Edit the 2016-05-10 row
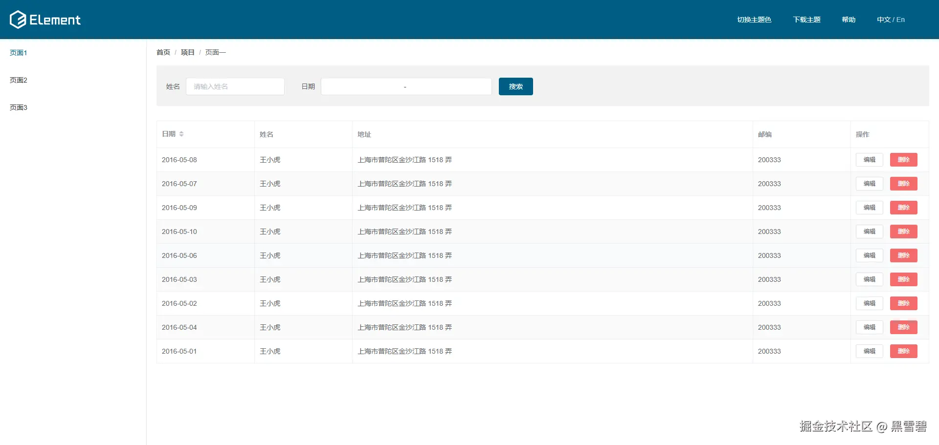 [870, 232]
